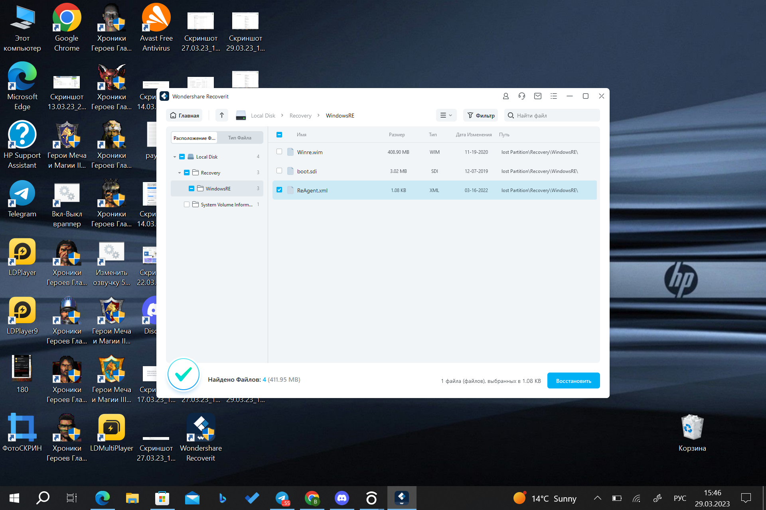
Task: Click the Главная home button
Action: pyautogui.click(x=184, y=115)
